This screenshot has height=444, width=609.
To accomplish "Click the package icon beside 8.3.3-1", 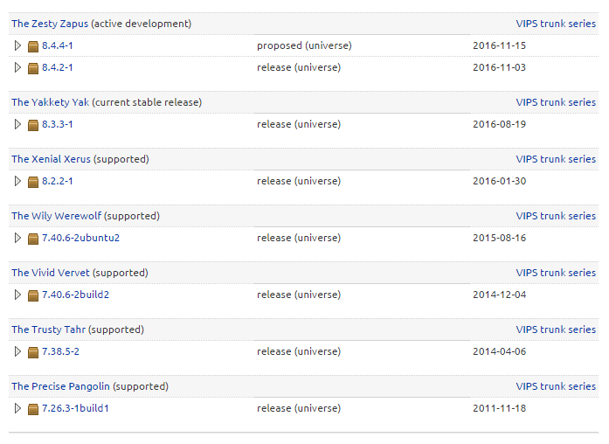I will pos(33,125).
